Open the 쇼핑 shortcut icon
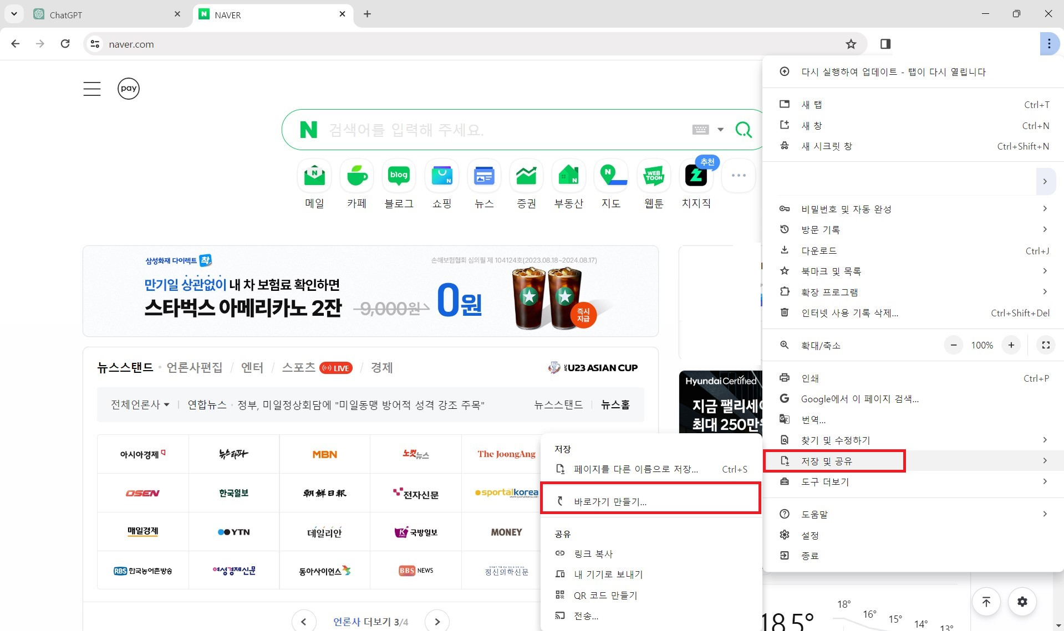 coord(442,176)
